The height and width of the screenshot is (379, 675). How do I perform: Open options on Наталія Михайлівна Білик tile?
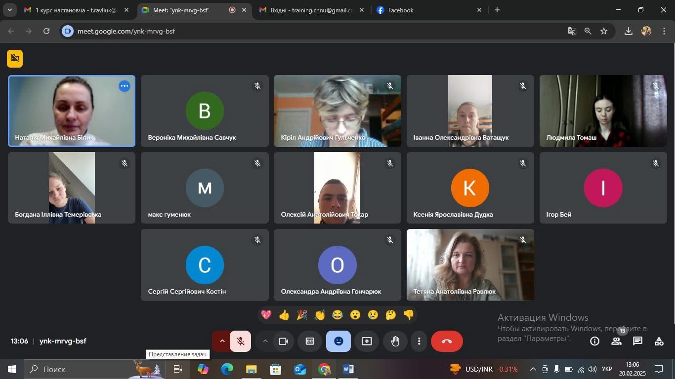click(x=125, y=86)
